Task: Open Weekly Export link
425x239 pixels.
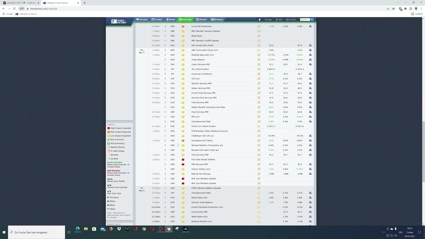Action: point(114,224)
